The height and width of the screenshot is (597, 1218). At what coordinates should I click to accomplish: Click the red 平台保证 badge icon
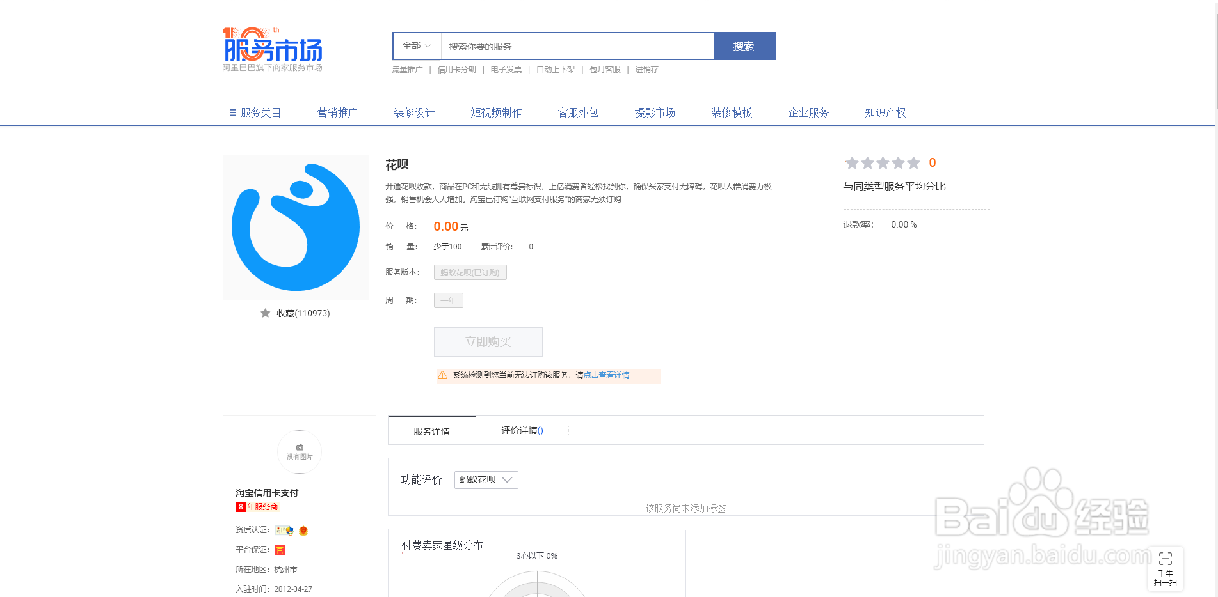click(x=280, y=550)
